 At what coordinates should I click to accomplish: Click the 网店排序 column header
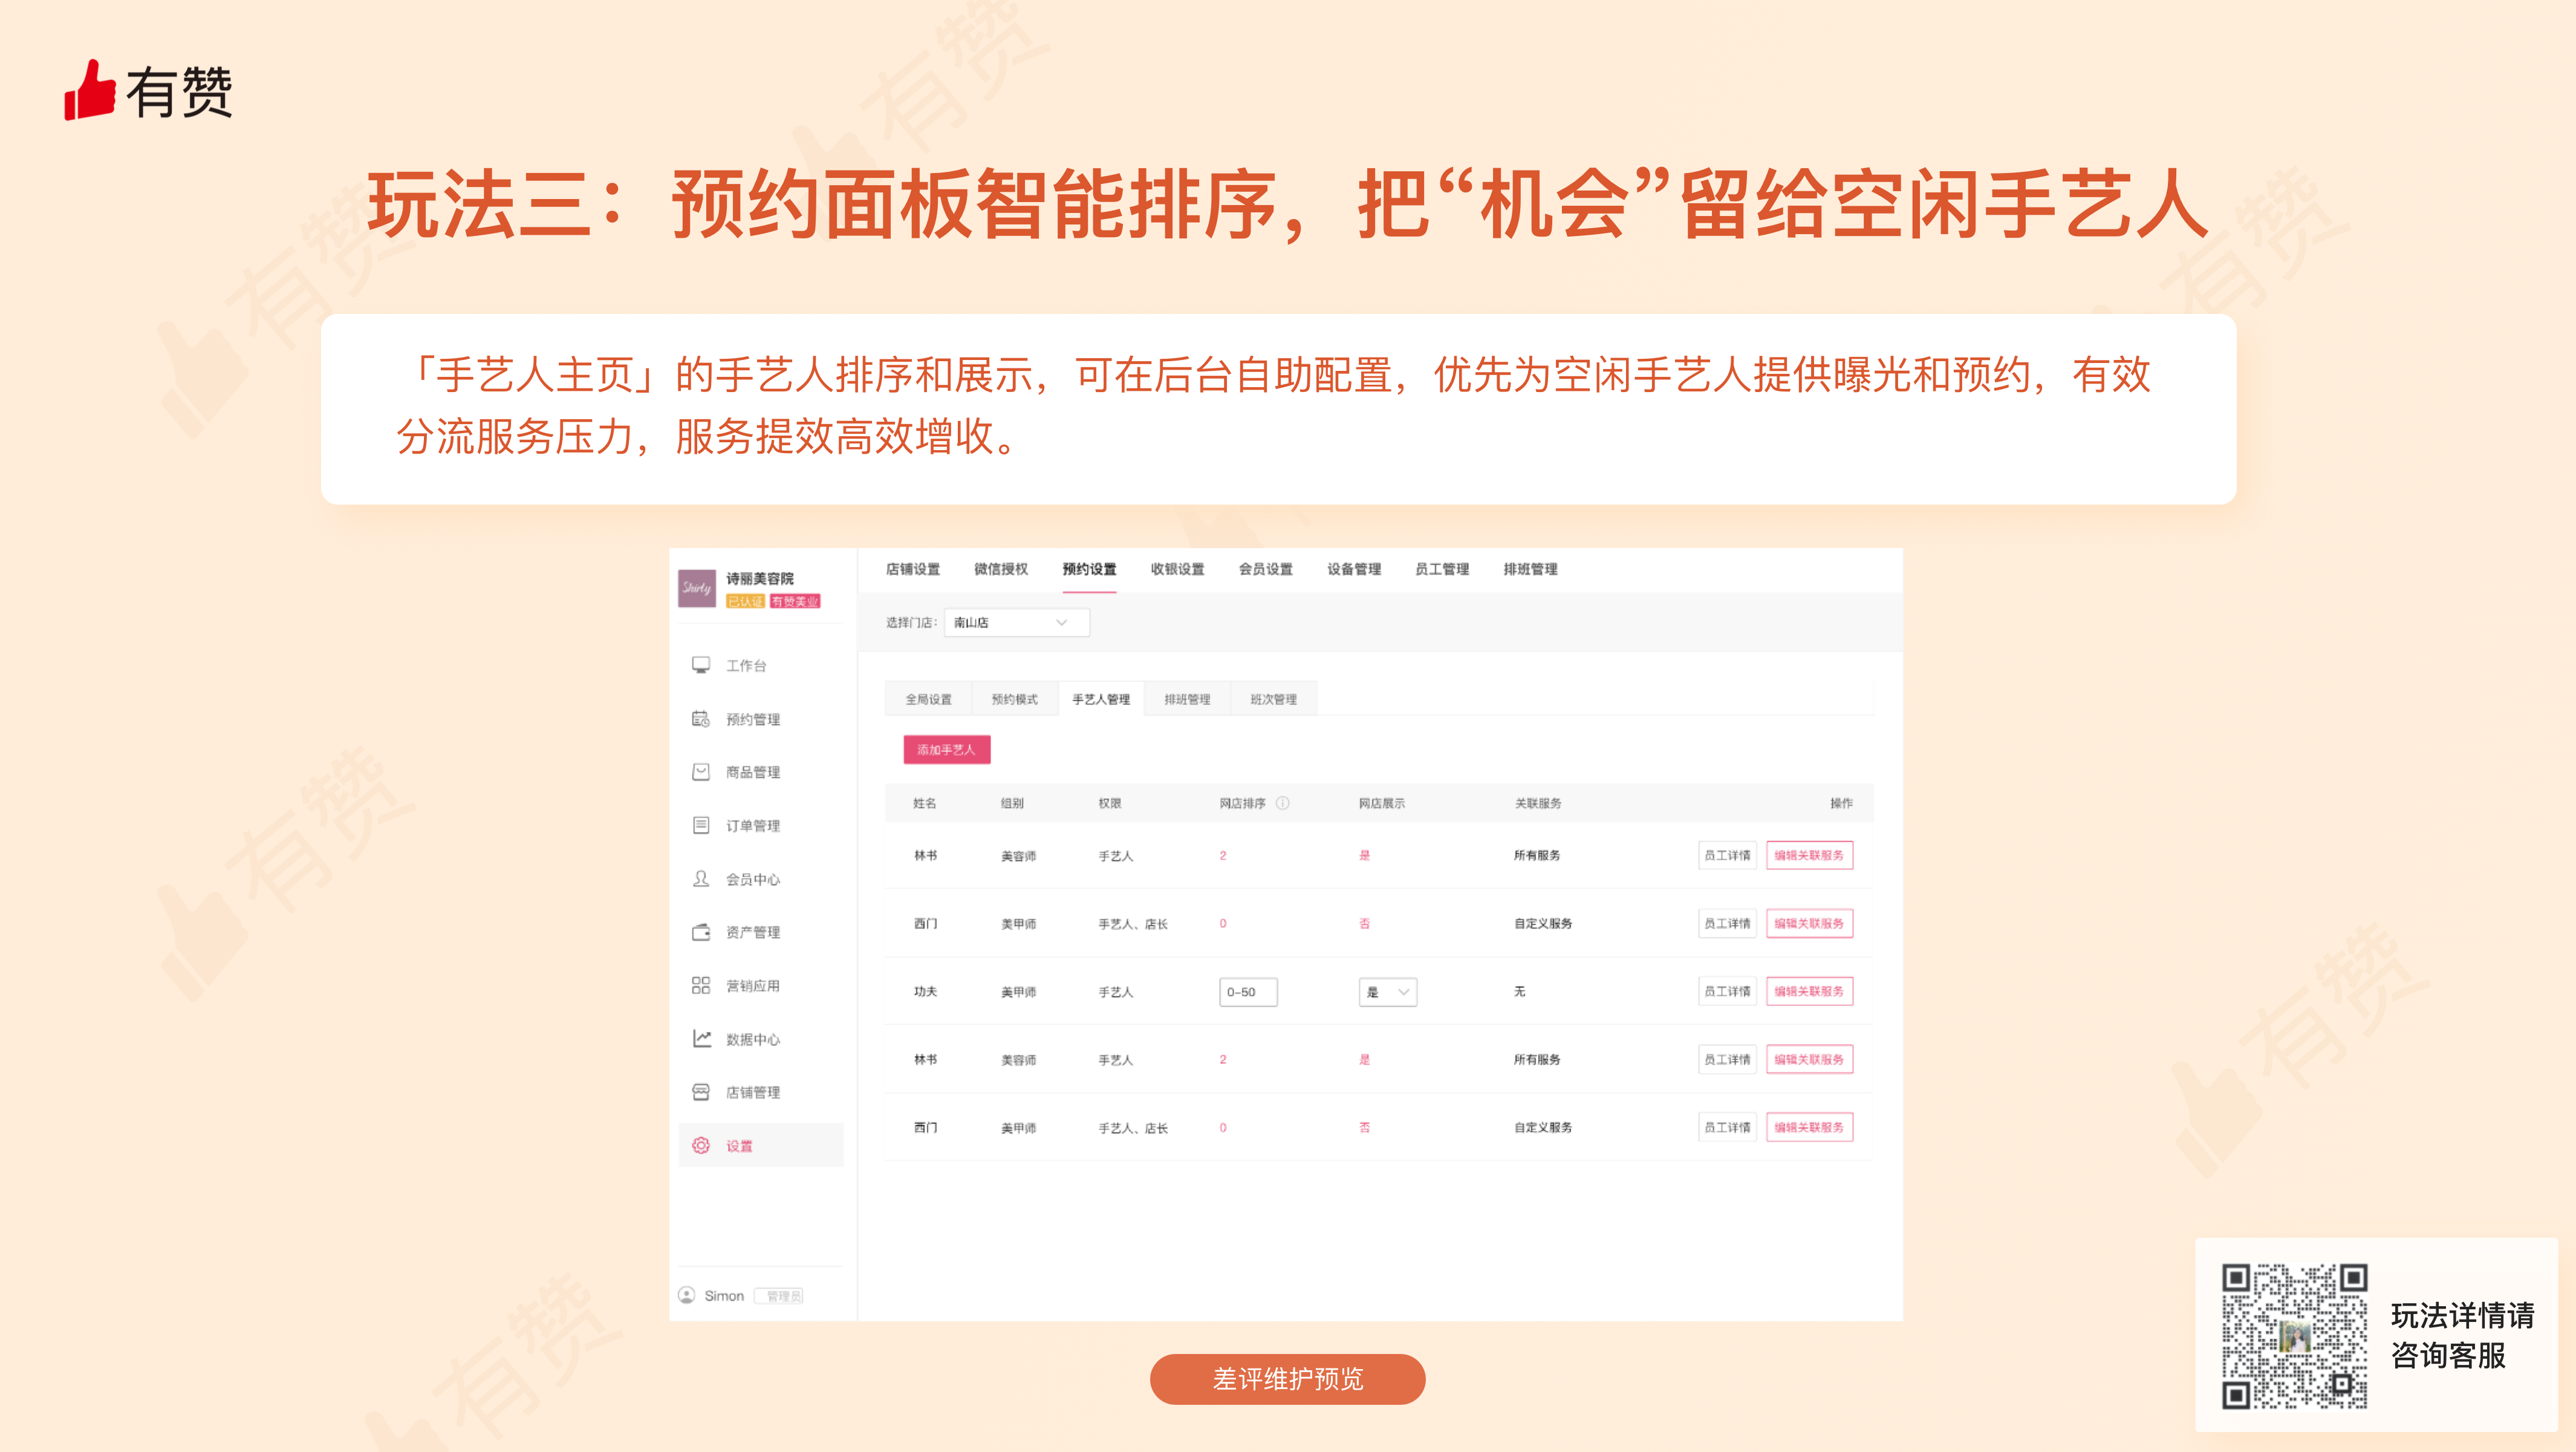[1242, 803]
